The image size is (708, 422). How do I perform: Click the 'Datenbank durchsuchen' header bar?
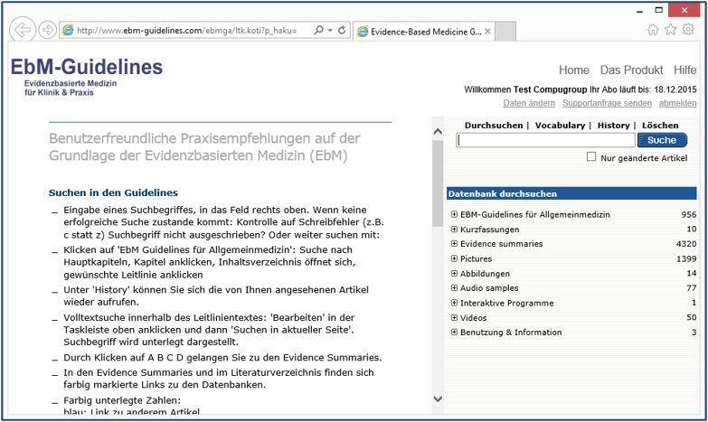[571, 193]
